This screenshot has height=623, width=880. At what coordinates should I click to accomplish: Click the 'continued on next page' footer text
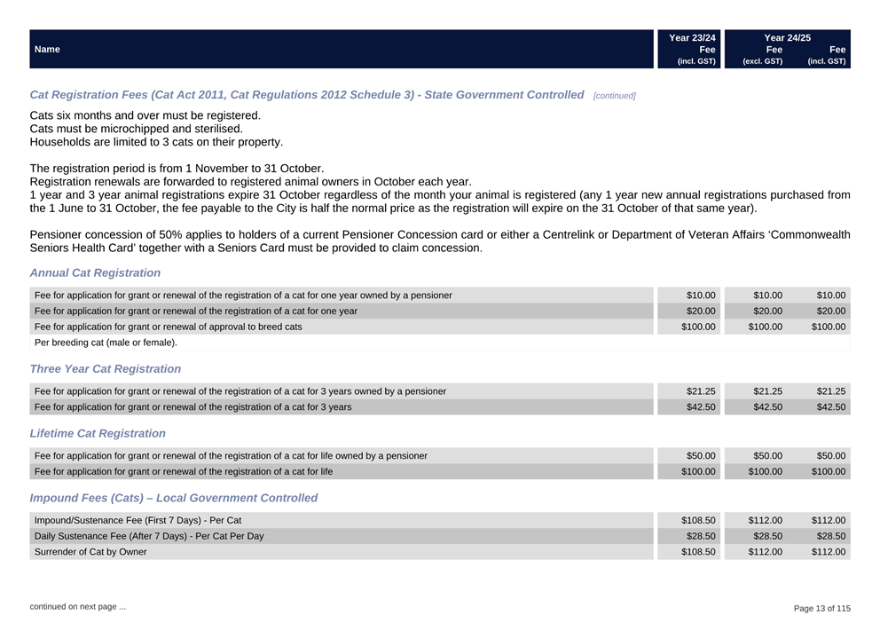(x=77, y=607)
